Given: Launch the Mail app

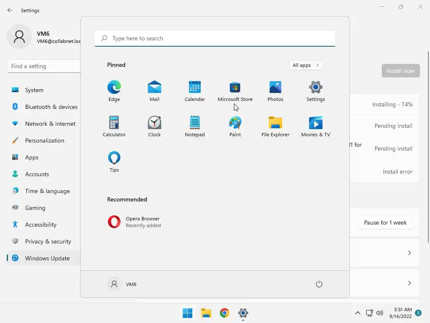Looking at the screenshot, I should point(155,91).
